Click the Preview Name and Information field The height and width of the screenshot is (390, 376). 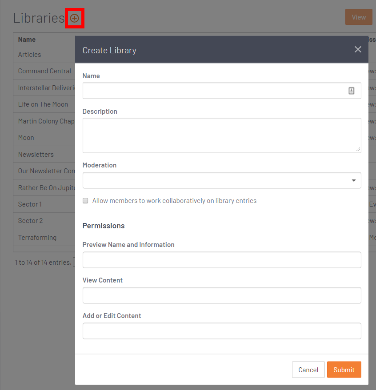coord(221,260)
